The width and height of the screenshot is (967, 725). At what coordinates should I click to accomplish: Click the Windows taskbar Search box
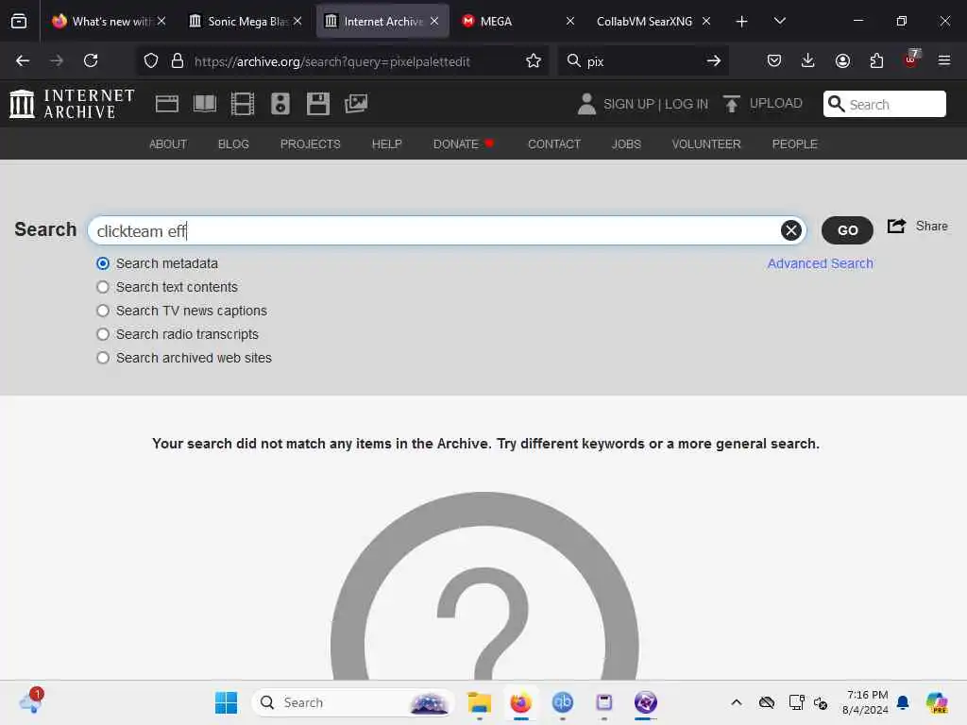[x=353, y=702]
